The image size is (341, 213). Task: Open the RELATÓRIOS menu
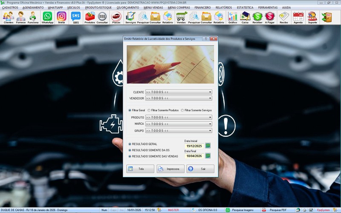click(223, 8)
